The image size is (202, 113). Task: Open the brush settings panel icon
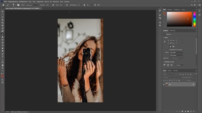18,5
